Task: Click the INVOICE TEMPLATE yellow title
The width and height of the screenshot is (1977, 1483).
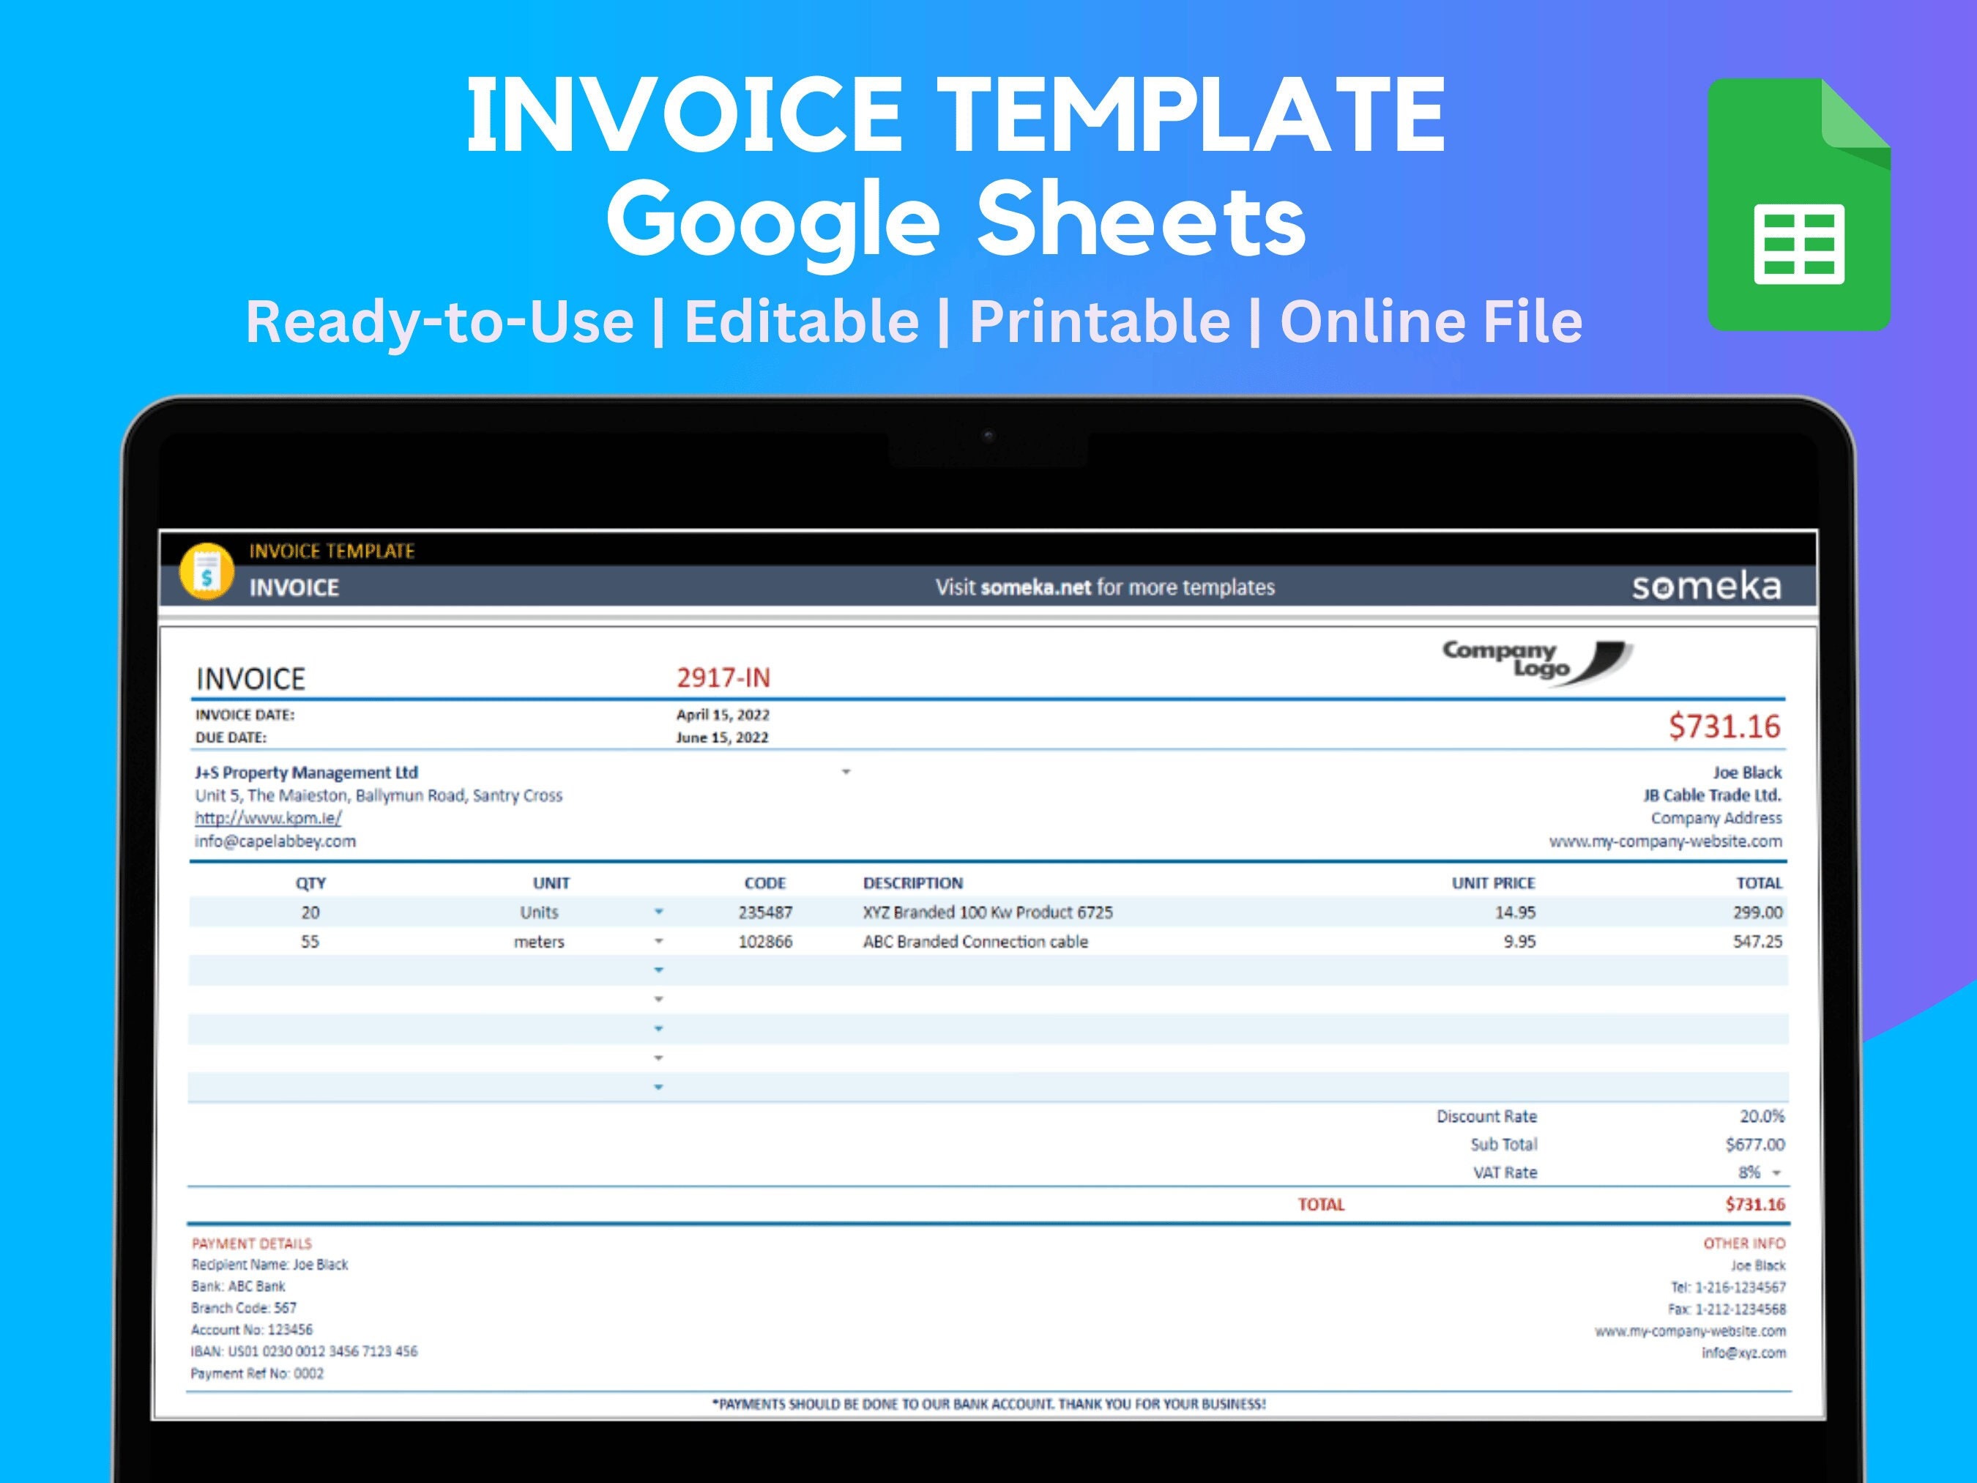Action: (x=332, y=551)
